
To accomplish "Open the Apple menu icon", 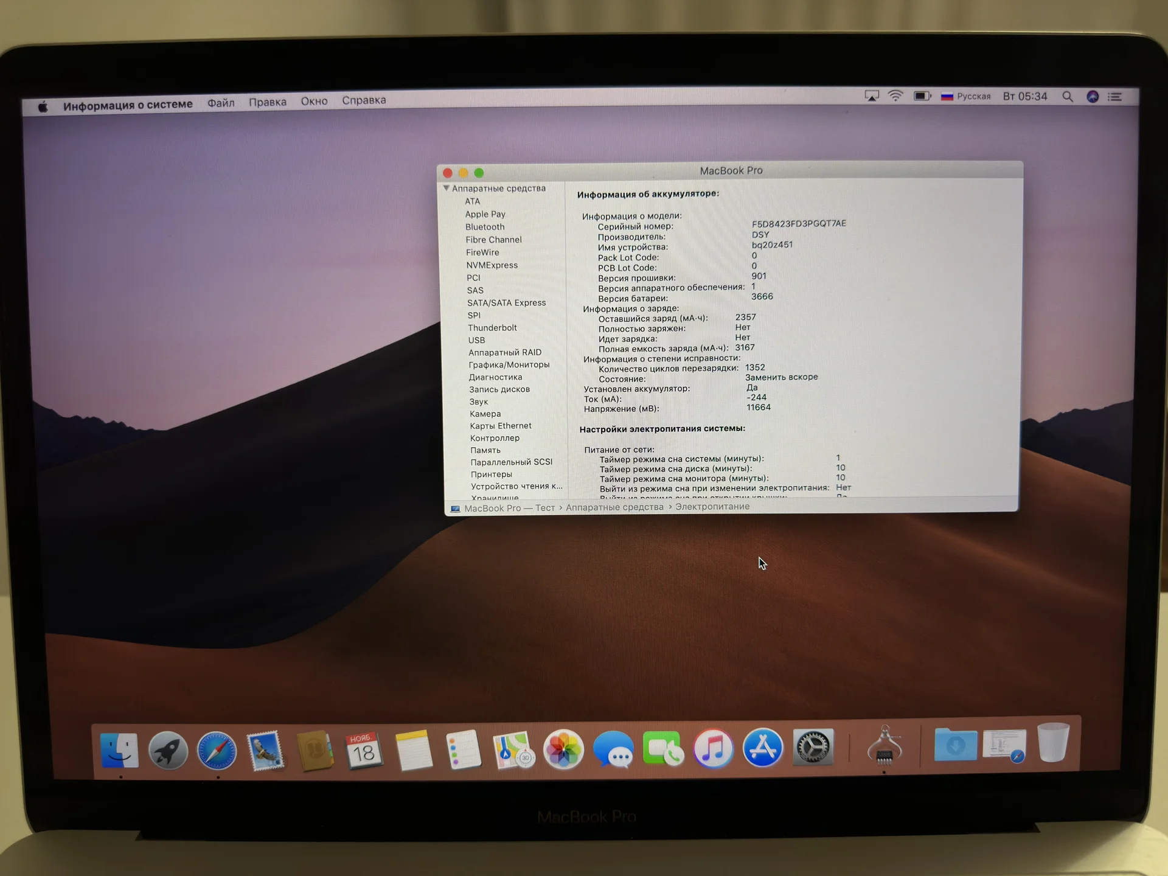I will pyautogui.click(x=43, y=107).
